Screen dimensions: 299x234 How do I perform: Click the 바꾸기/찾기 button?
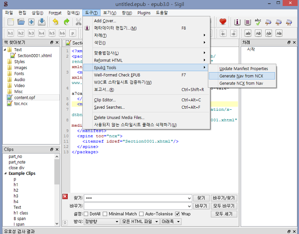(224, 198)
